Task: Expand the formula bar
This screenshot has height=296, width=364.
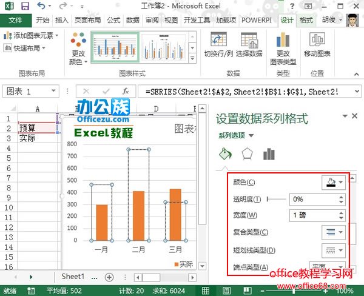Action: [357, 91]
